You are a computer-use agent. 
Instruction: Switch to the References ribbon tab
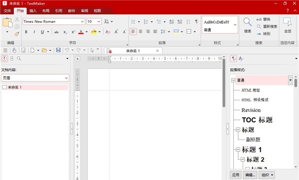[58, 10]
